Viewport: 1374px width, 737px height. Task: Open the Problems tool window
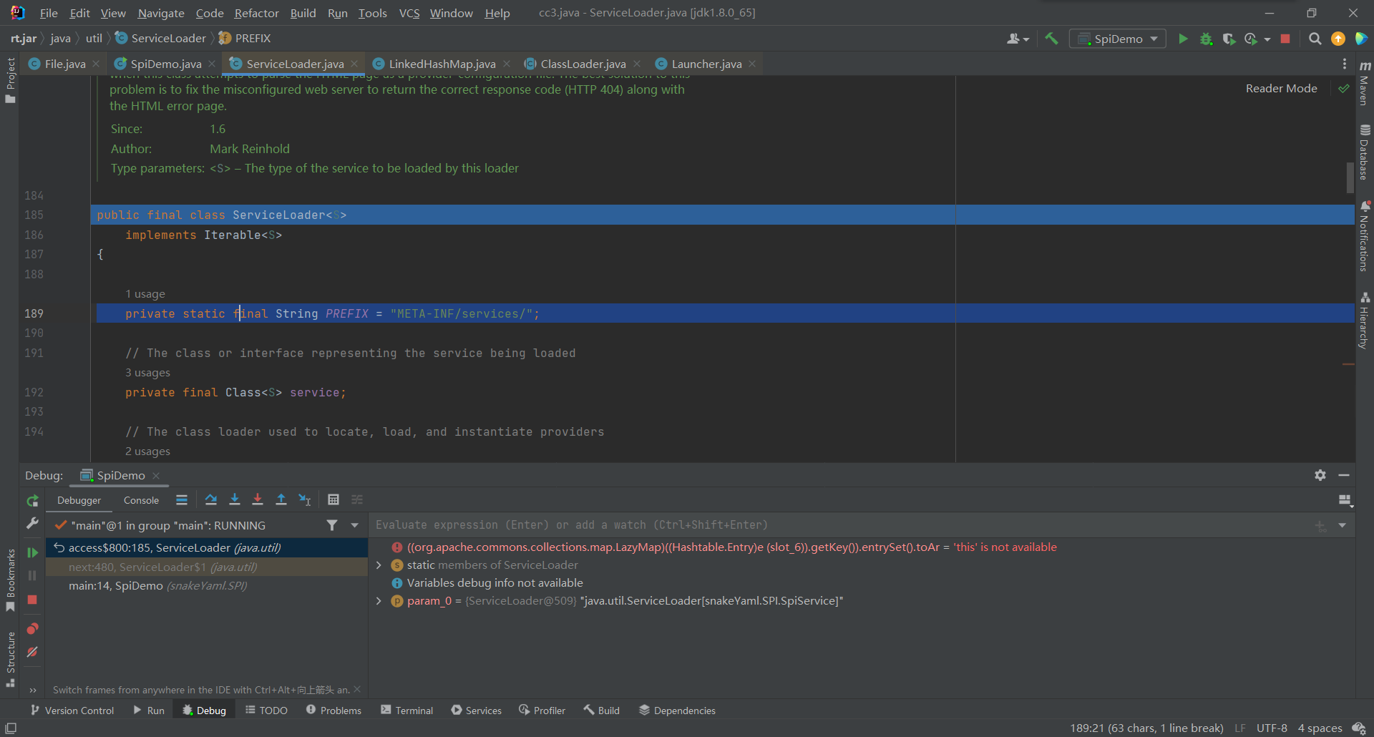333,711
